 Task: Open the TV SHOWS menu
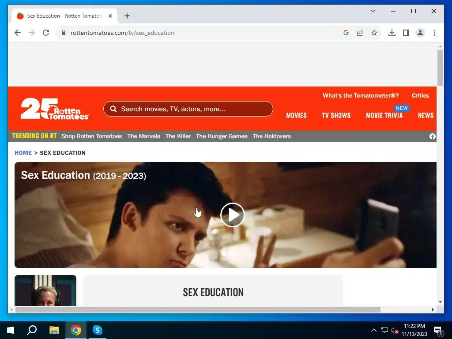pyautogui.click(x=336, y=115)
